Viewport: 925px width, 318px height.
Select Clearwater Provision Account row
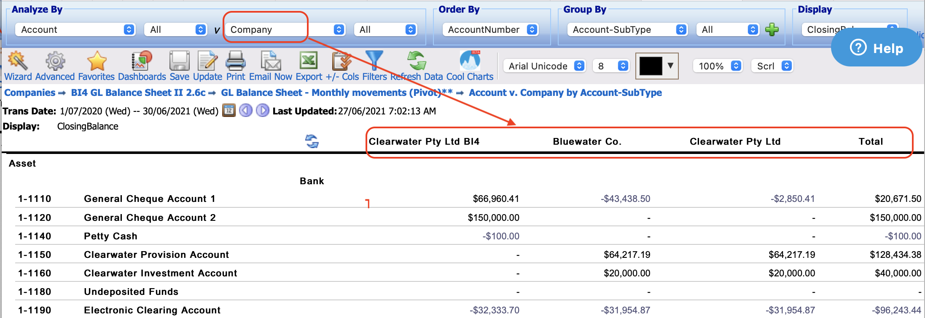tap(469, 254)
